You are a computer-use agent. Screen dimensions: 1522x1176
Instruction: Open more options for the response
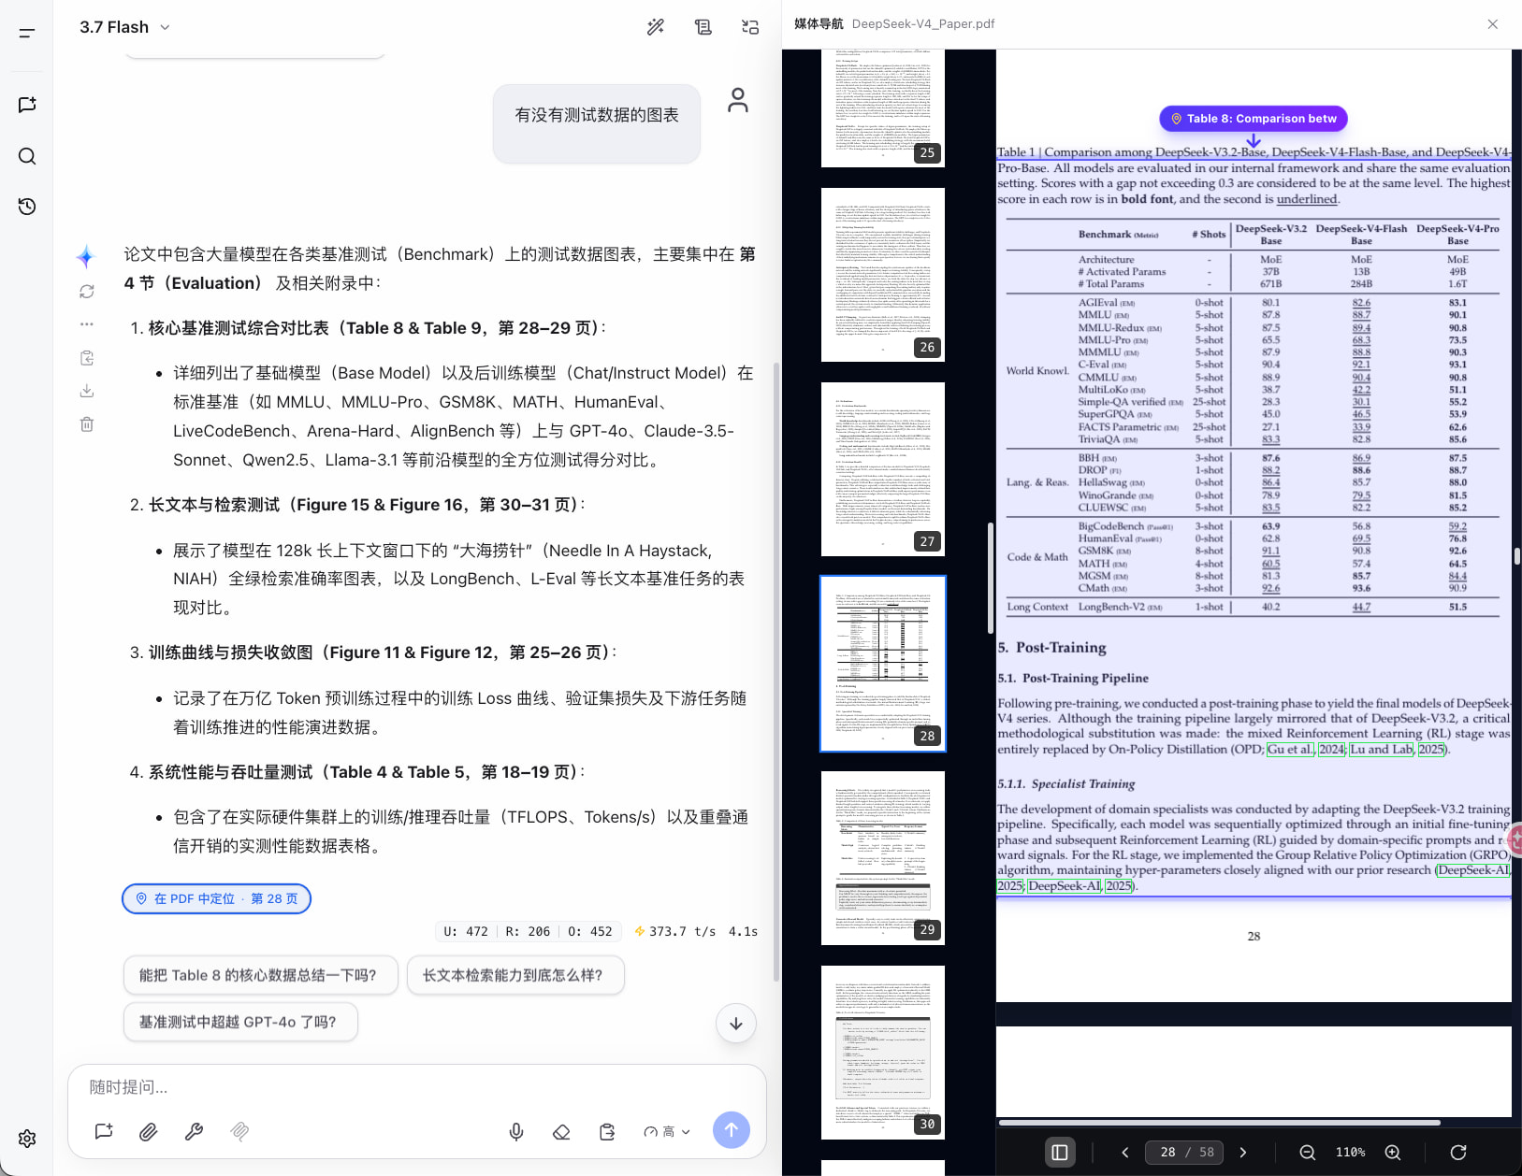(87, 324)
